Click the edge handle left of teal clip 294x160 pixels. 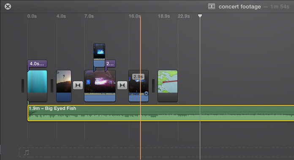23,86
